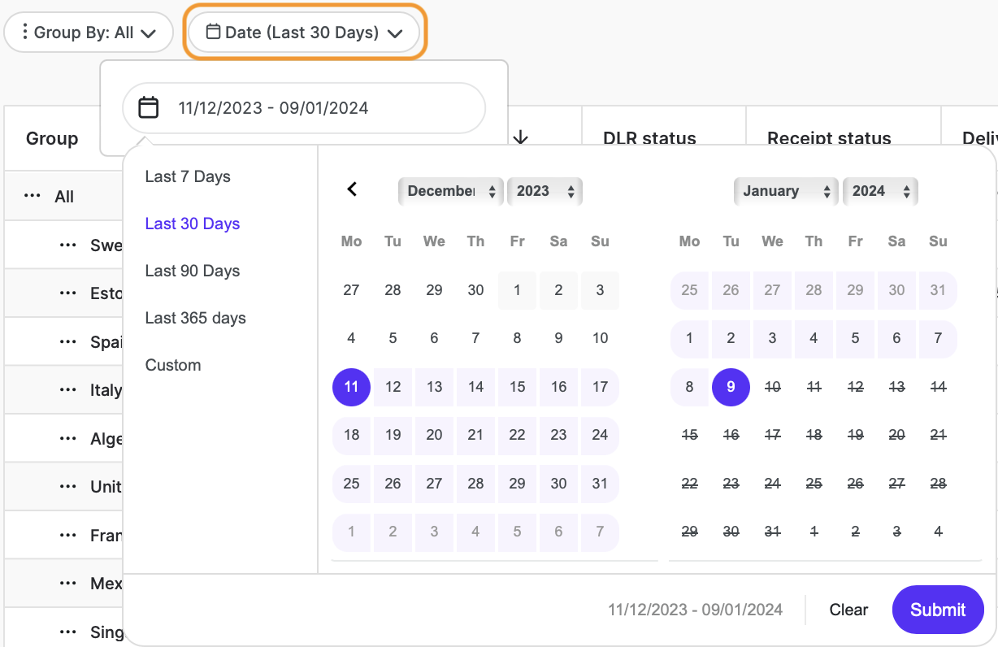Screen dimensions: 998x647
Task: Open the options dots for Algeria row
Action: tap(68, 439)
